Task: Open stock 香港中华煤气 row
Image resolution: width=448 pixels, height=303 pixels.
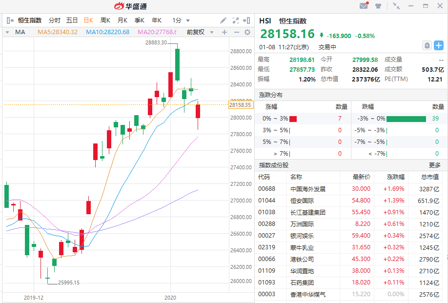Action: (348, 294)
